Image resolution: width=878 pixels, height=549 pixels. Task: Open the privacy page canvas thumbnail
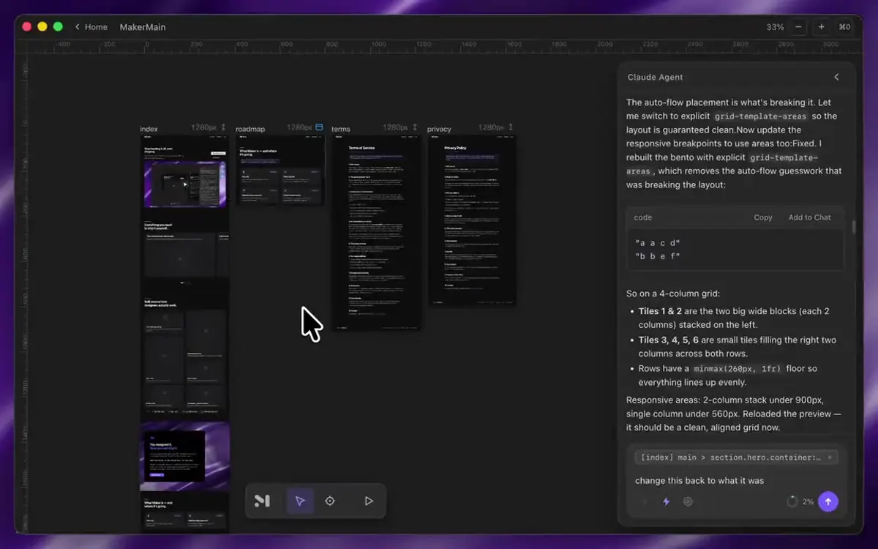(472, 220)
